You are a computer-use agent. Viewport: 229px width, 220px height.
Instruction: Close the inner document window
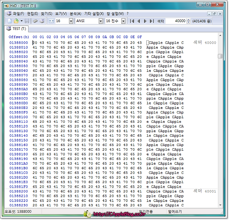[x=220, y=14]
